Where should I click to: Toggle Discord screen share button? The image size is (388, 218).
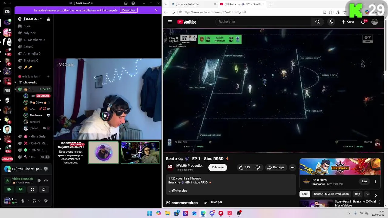(21, 189)
